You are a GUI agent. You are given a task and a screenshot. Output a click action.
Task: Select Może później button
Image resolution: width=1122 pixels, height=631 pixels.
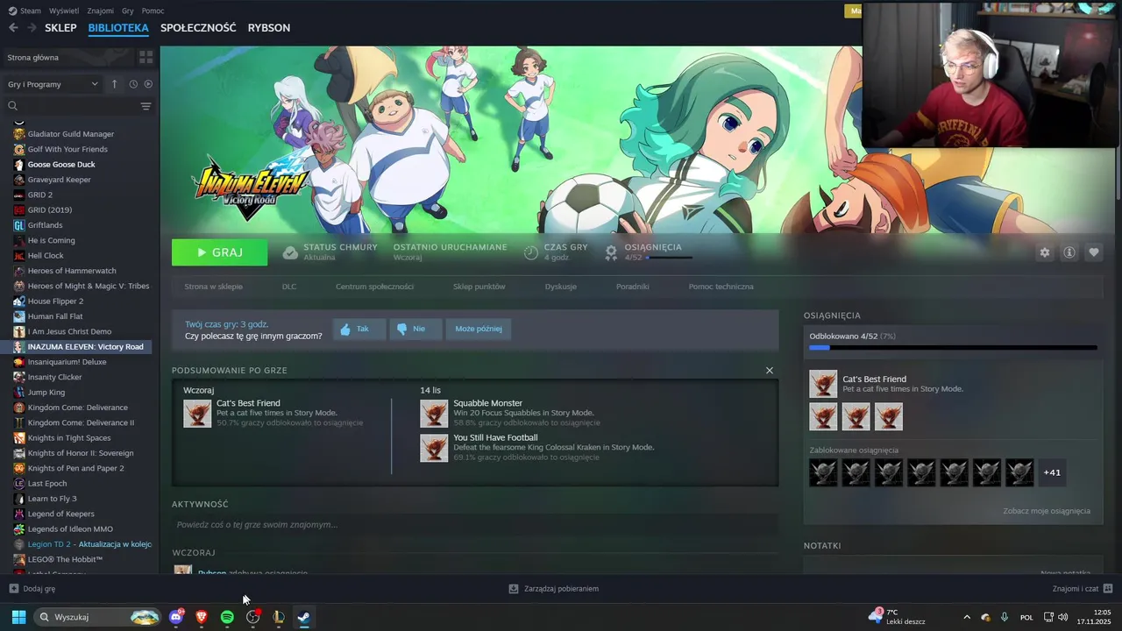click(478, 329)
